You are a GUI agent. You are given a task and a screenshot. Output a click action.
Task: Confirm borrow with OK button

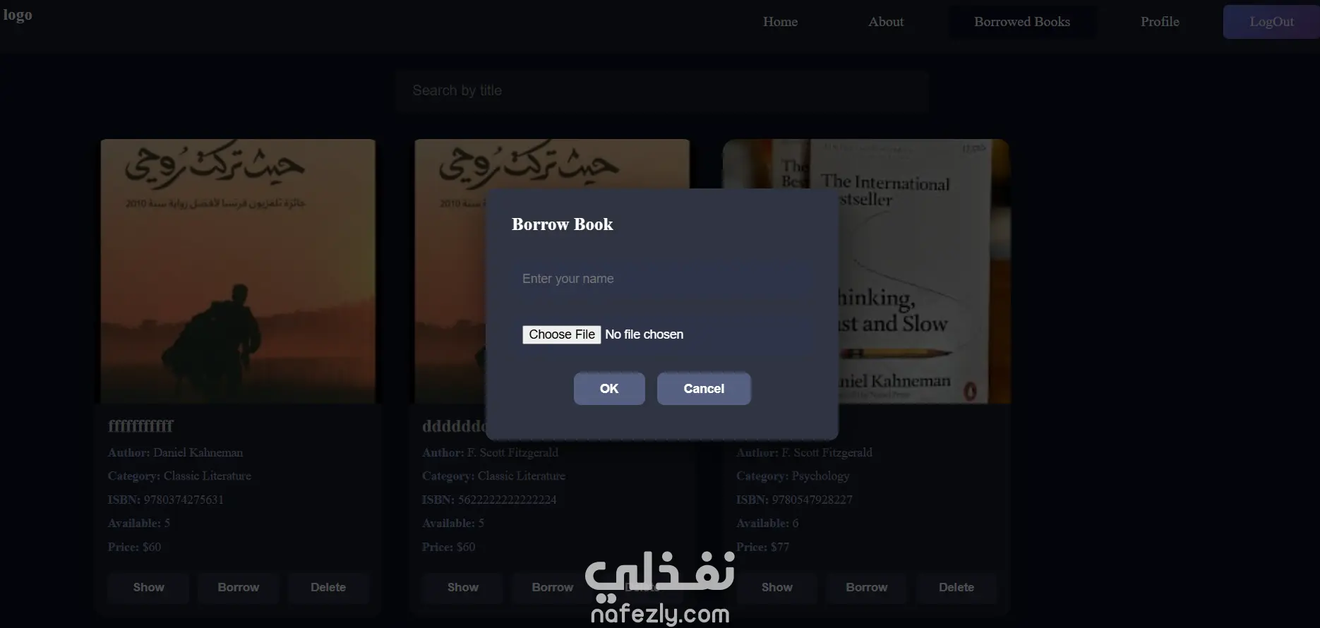609,389
